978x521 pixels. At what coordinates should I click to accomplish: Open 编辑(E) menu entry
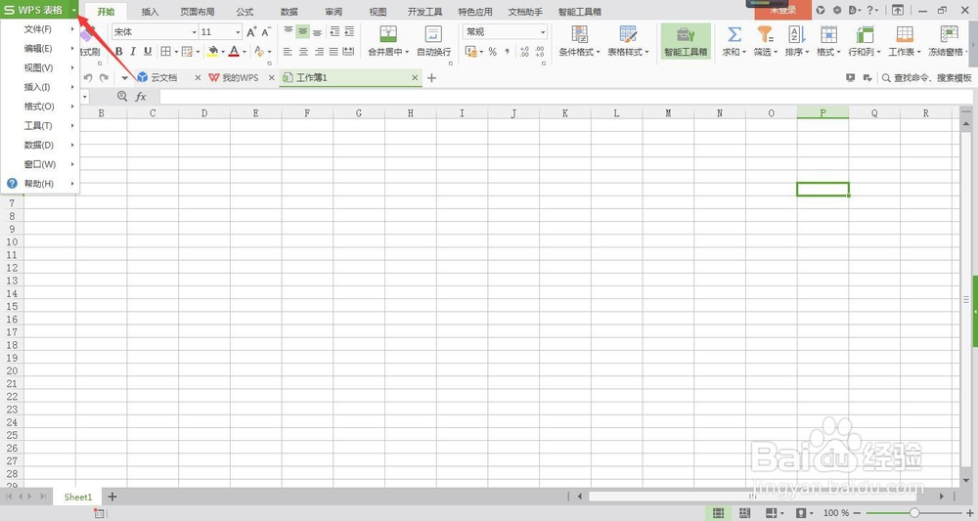coord(40,49)
